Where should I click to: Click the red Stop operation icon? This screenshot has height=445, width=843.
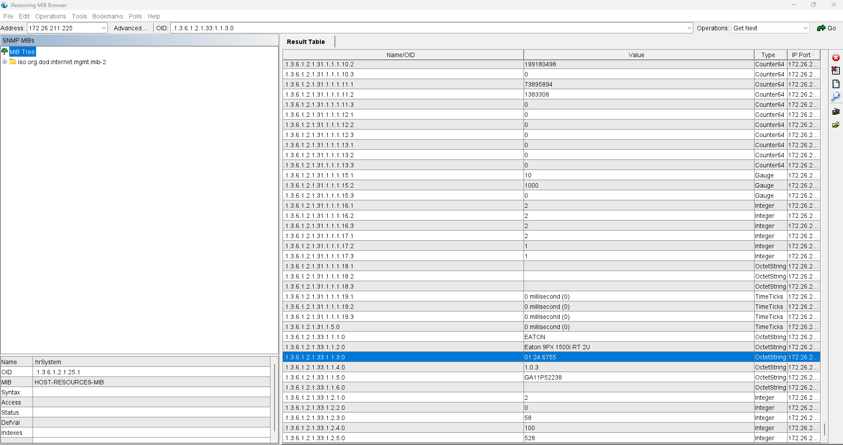(x=836, y=58)
